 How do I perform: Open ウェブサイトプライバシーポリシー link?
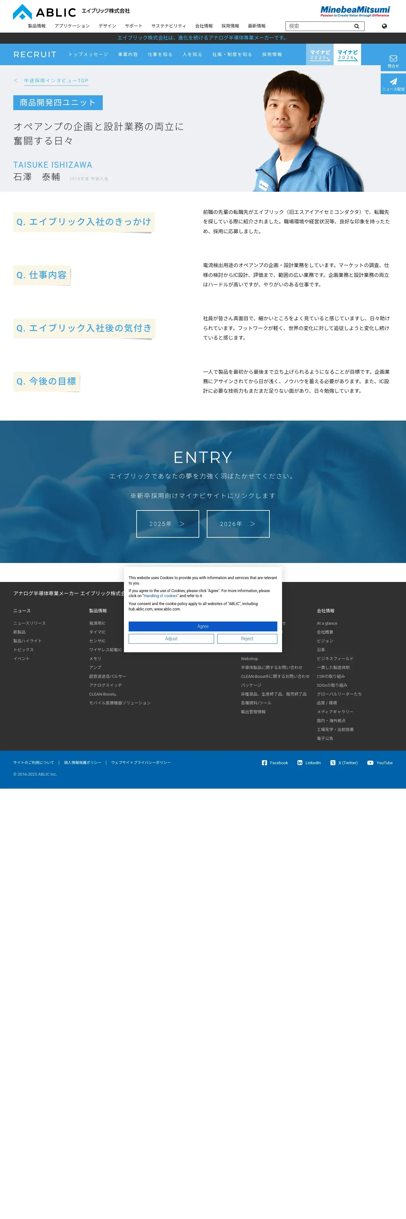(141, 762)
